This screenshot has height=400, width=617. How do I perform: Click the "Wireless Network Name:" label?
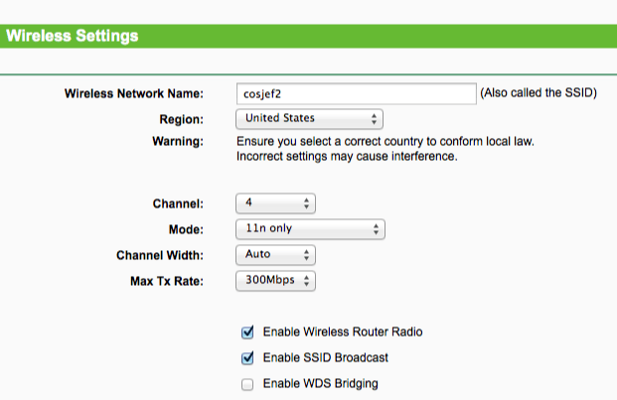(133, 94)
